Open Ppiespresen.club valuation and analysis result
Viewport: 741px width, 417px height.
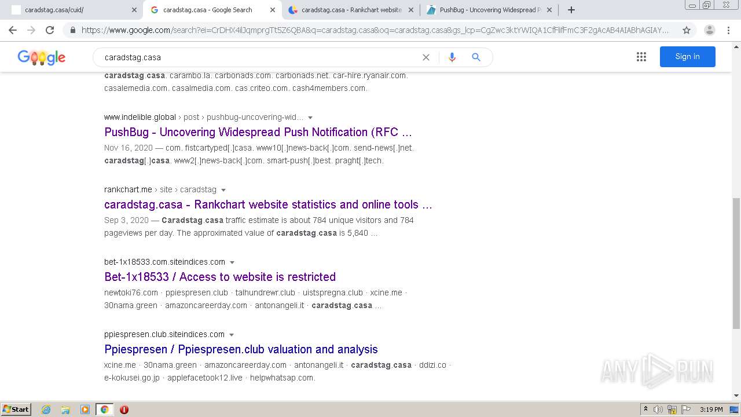[x=241, y=349]
